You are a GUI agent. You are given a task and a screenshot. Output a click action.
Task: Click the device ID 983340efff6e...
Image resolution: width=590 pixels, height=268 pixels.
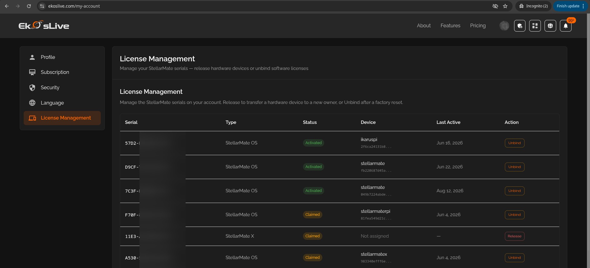[376, 262]
